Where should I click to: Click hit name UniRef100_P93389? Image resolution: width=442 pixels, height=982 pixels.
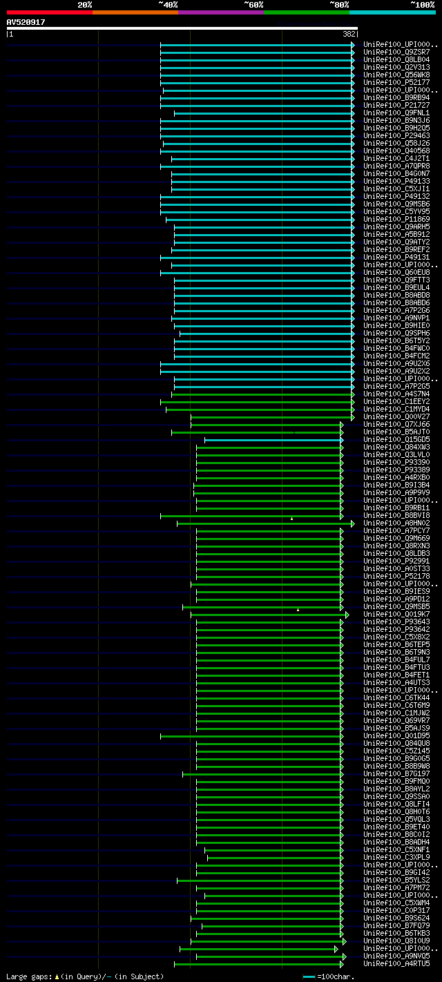click(396, 470)
